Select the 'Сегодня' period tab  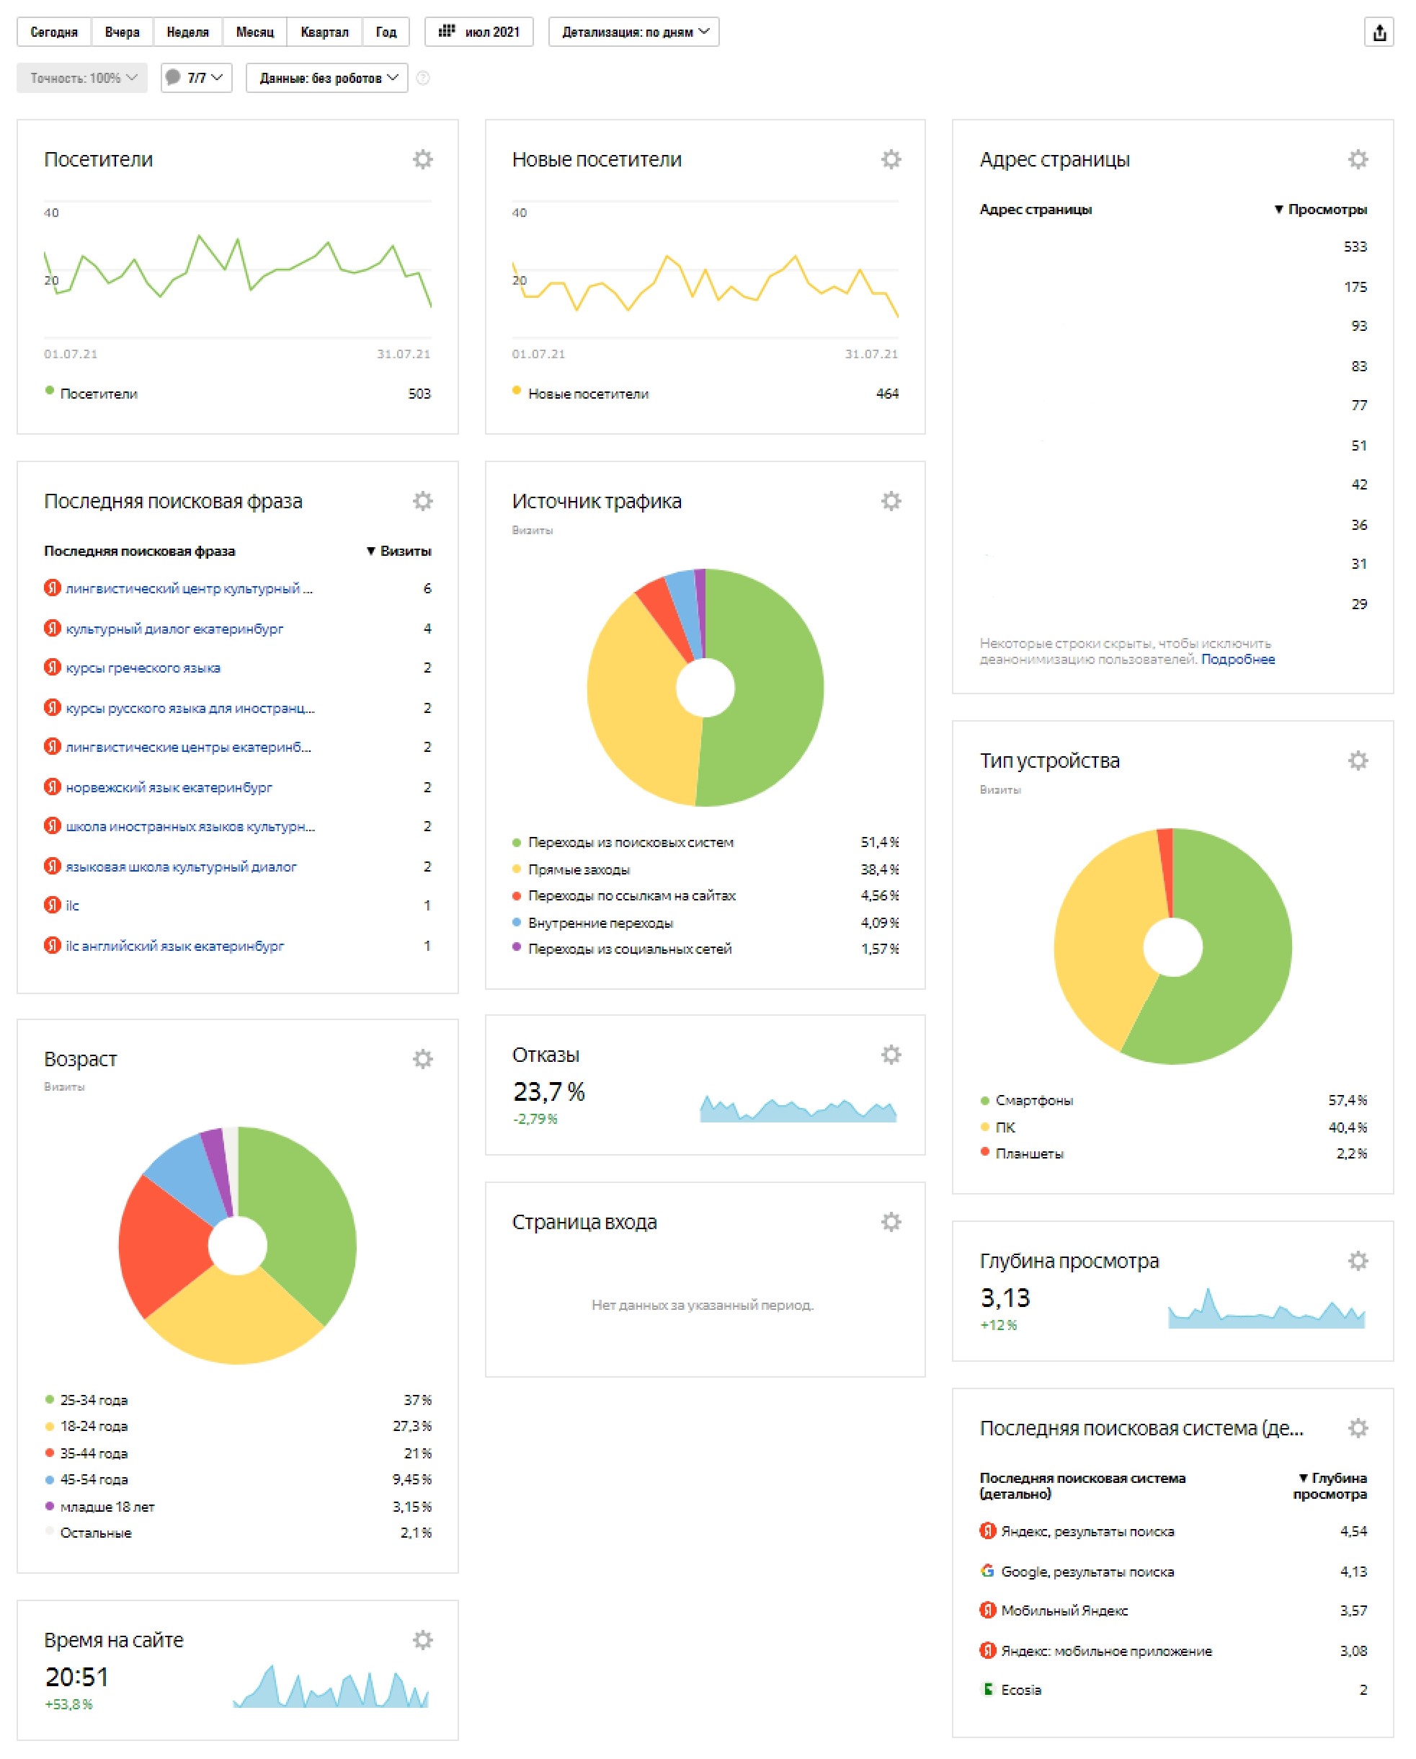[55, 32]
